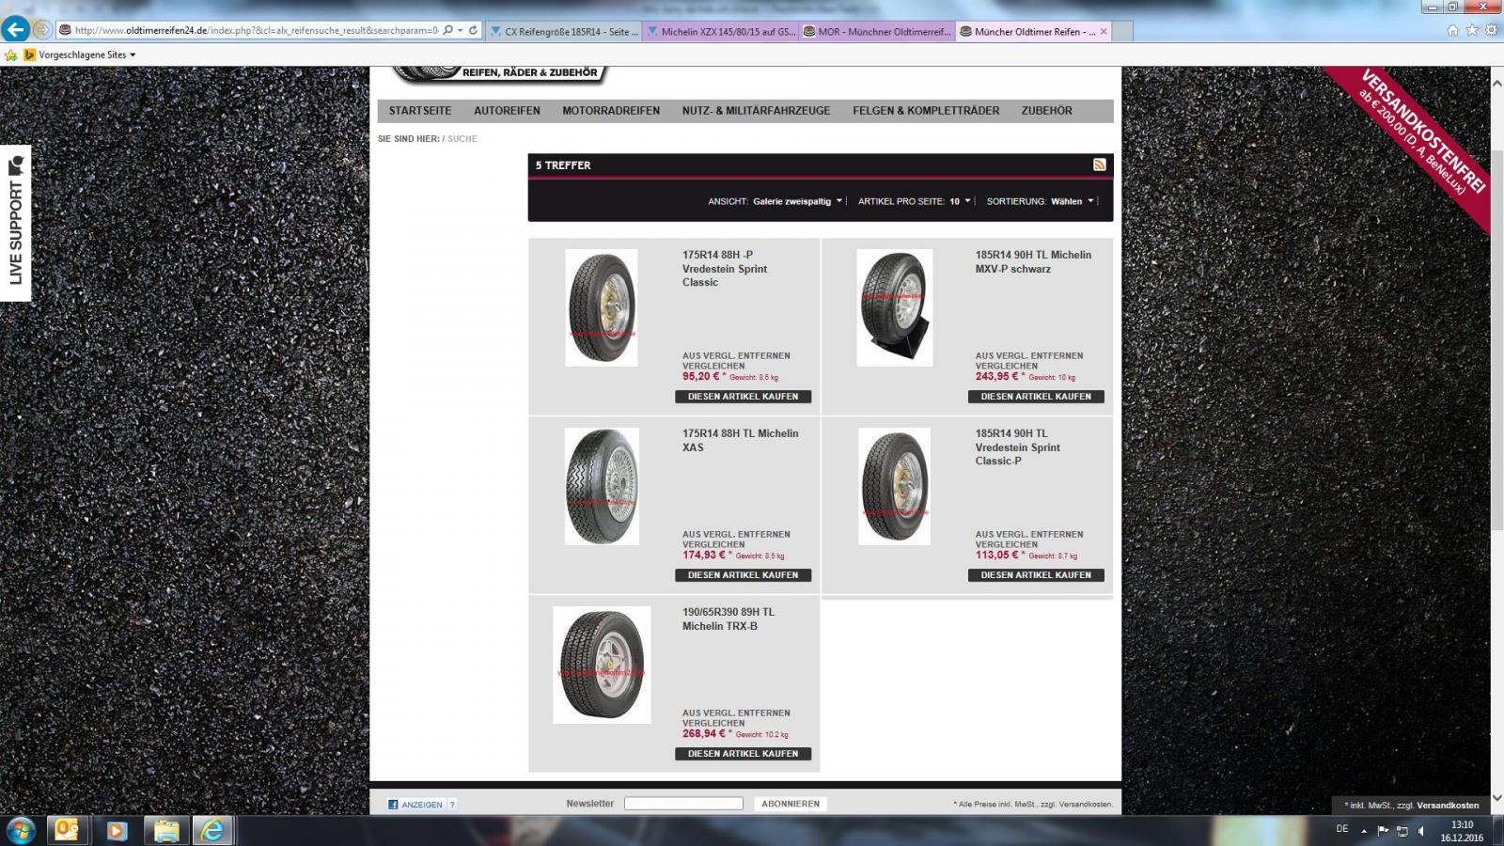The width and height of the screenshot is (1504, 846).
Task: Click the question mark beside Anzeigen
Action: (452, 804)
